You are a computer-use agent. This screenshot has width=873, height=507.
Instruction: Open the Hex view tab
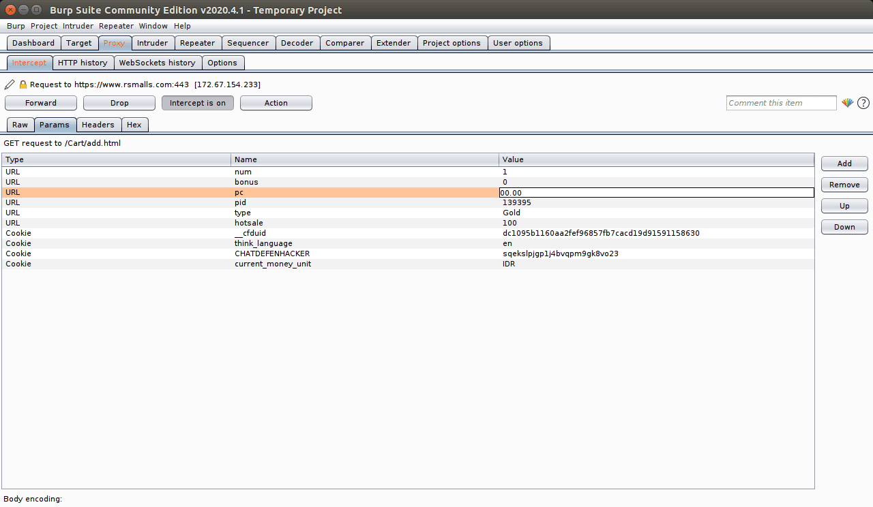(x=134, y=125)
